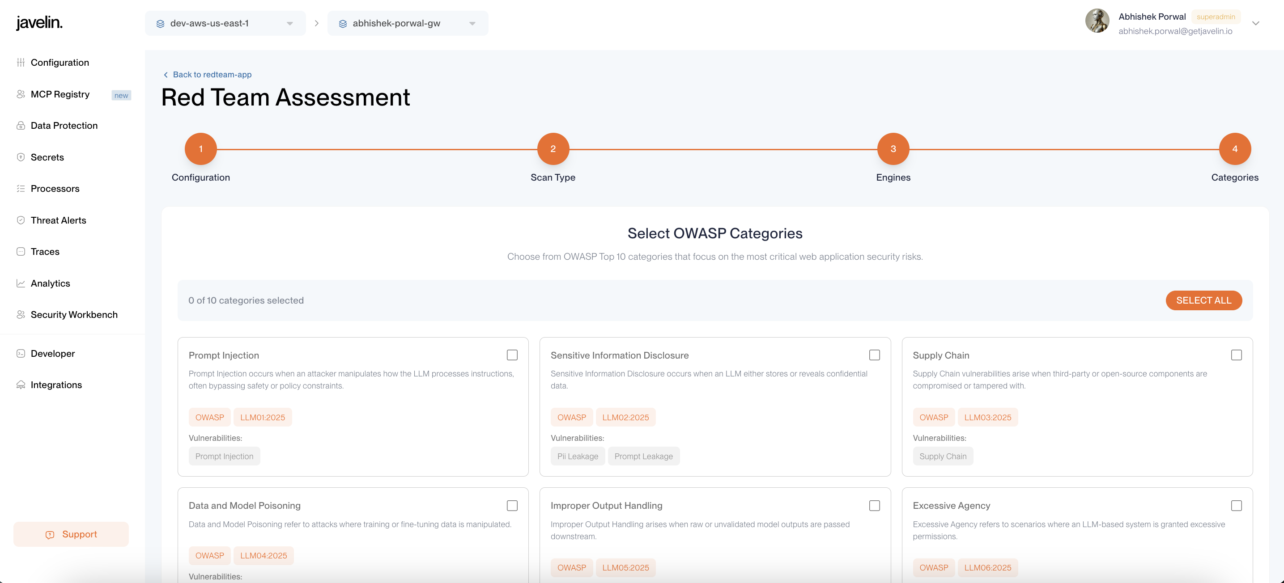Viewport: 1284px width, 583px height.
Task: Check the Excessive Agency checkbox
Action: pos(1236,505)
